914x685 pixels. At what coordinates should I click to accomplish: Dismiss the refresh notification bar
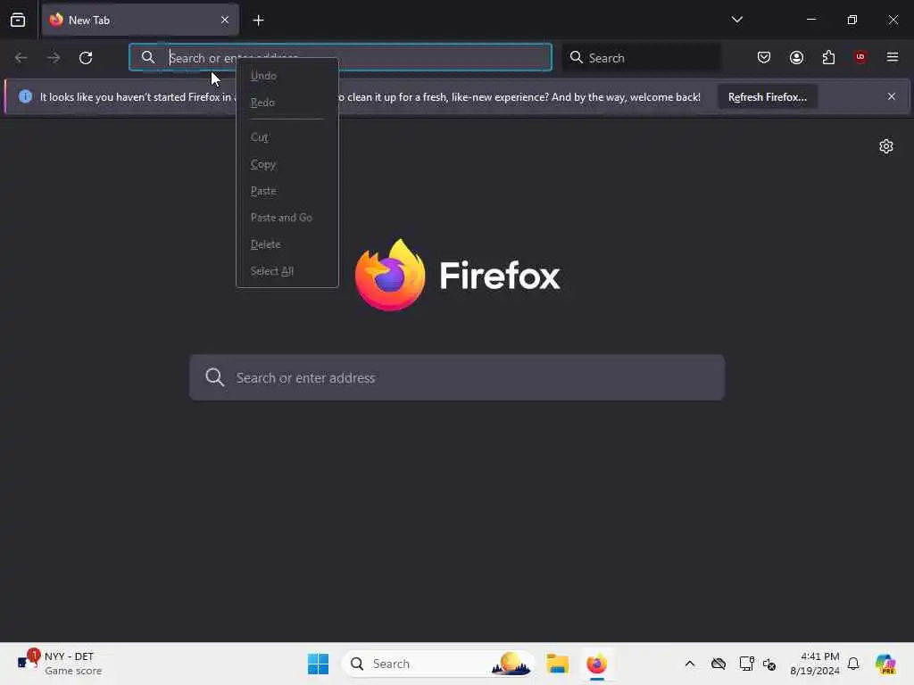click(892, 96)
